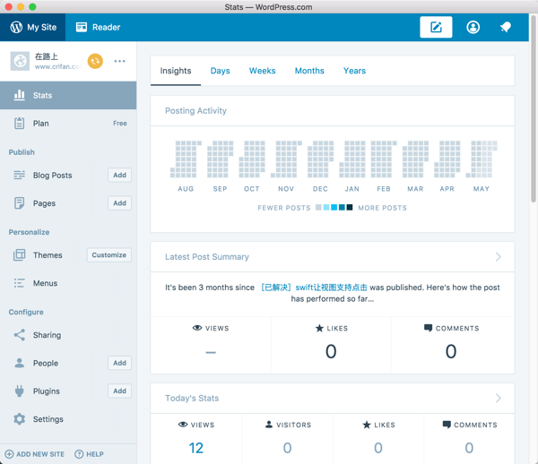
Task: Open Blog Posts in the sidebar
Action: 53,175
